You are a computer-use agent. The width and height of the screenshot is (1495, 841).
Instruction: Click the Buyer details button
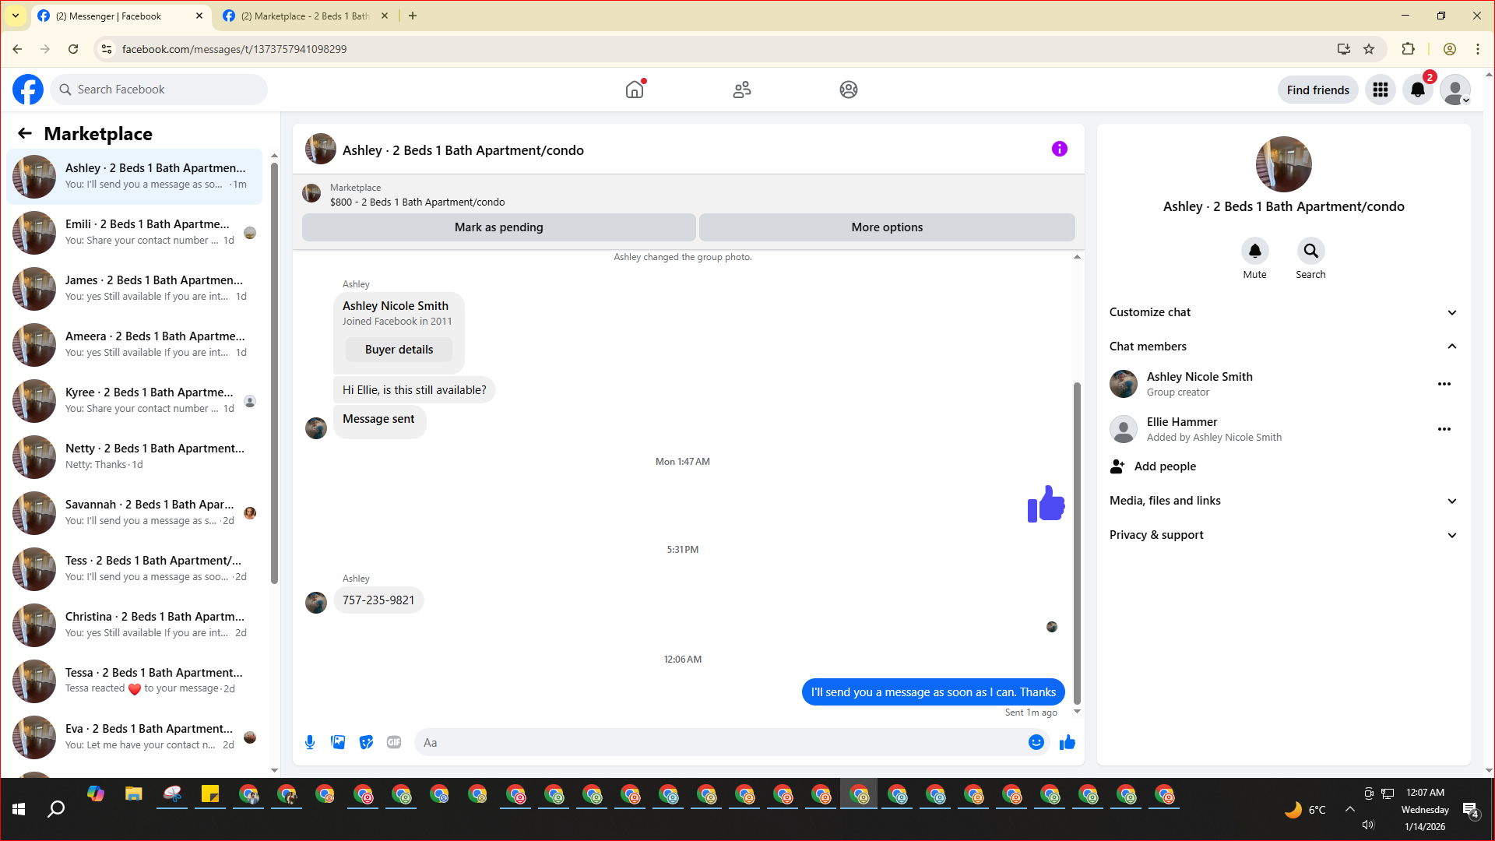coord(399,350)
